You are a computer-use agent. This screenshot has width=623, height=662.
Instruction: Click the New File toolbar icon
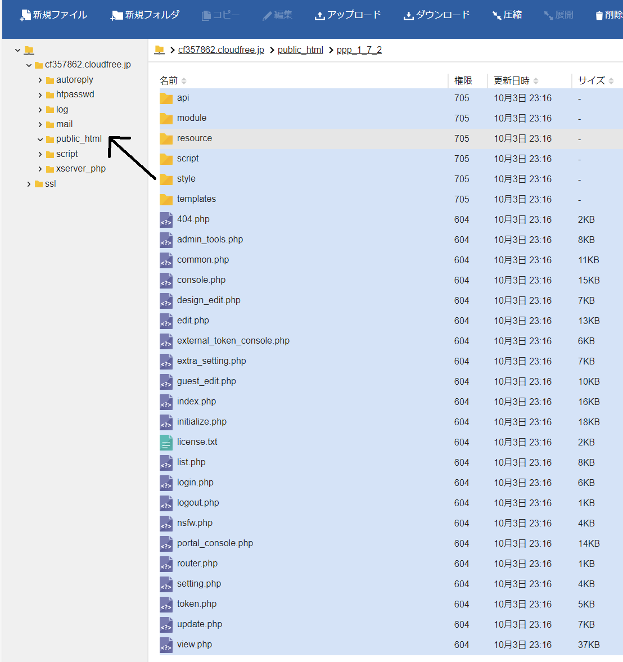[25, 15]
